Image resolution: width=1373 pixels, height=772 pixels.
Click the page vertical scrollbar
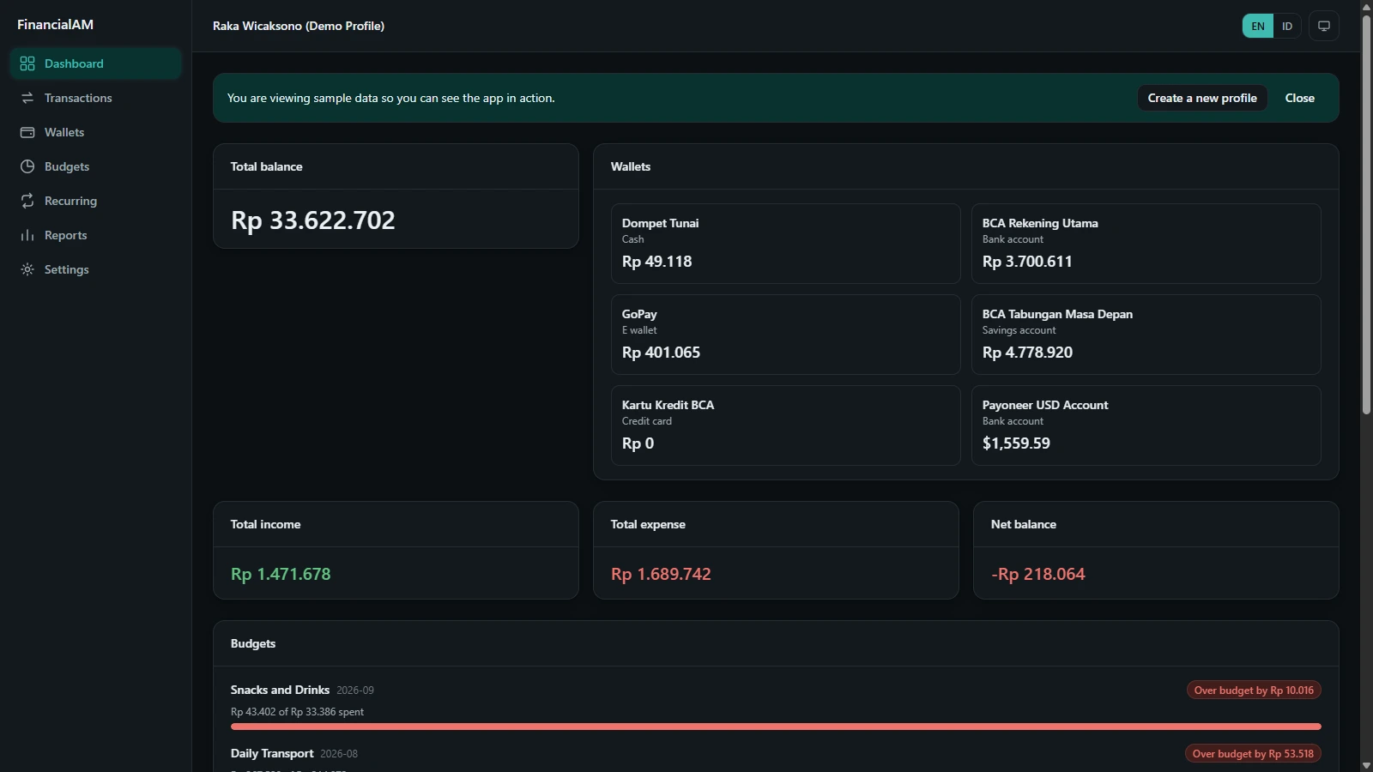(x=1366, y=214)
